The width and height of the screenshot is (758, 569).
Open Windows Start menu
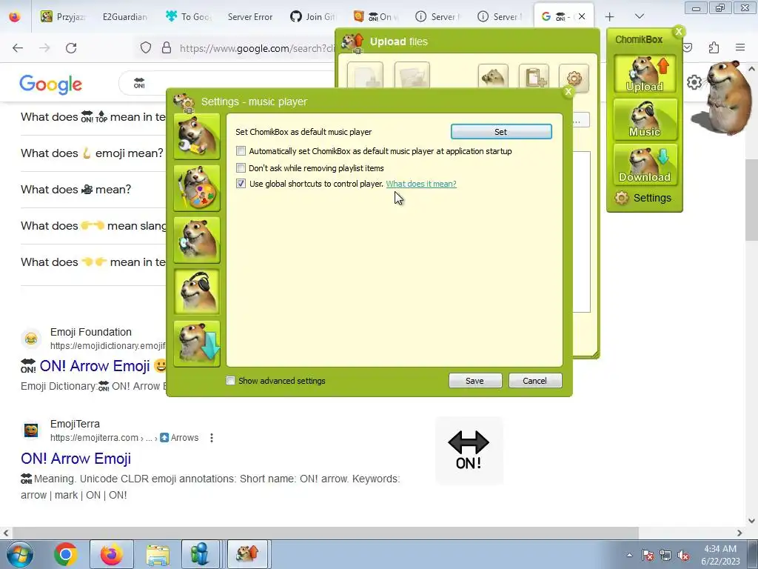pos(19,554)
